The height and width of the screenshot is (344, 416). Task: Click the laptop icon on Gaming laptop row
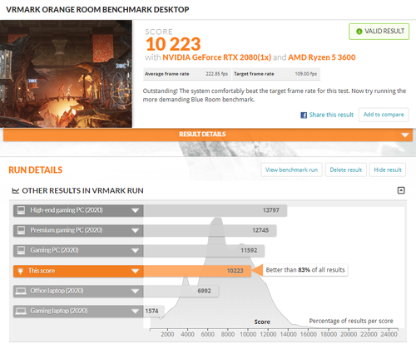[x=21, y=311]
